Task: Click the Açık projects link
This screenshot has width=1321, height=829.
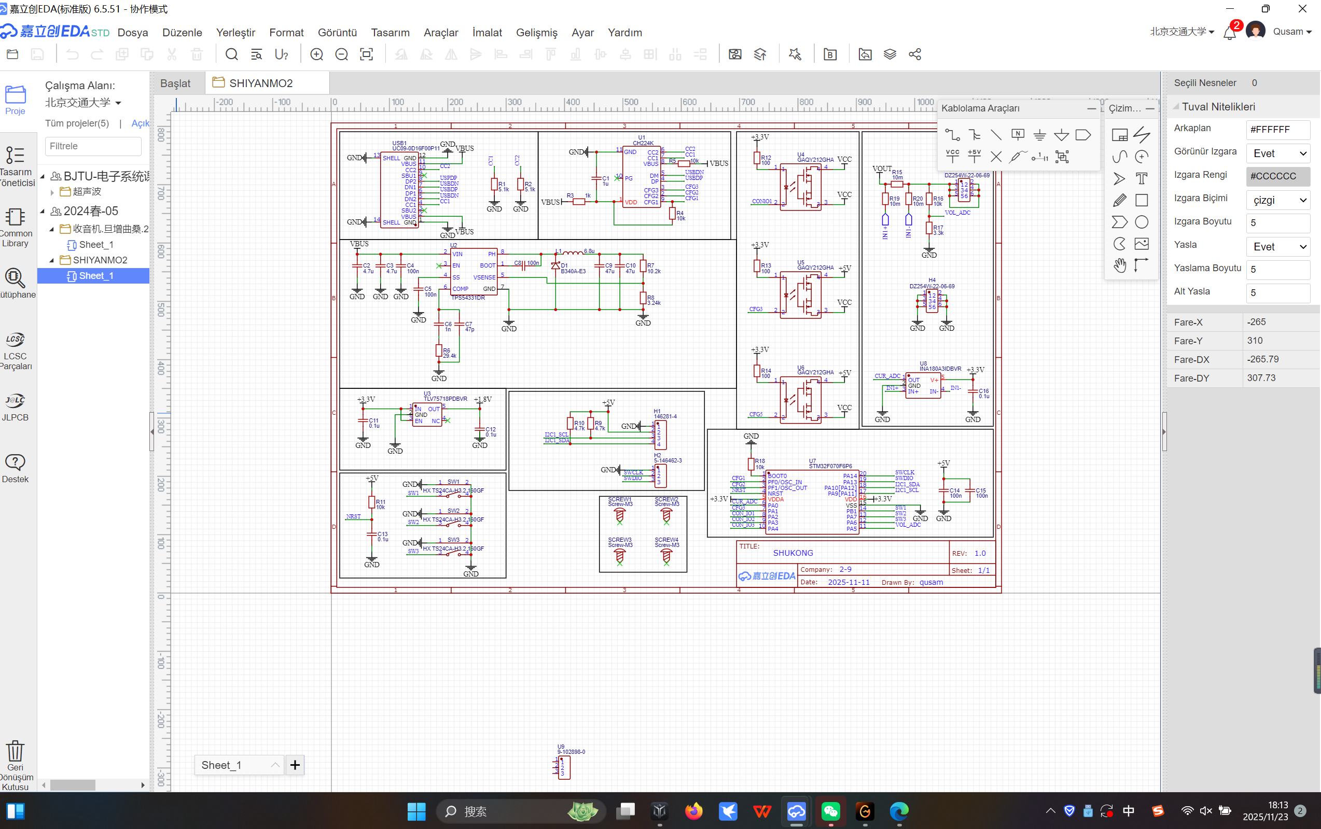Action: point(140,123)
